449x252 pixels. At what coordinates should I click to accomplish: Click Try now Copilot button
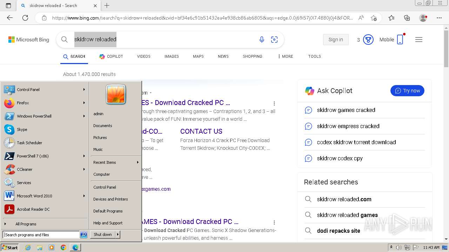(407, 91)
